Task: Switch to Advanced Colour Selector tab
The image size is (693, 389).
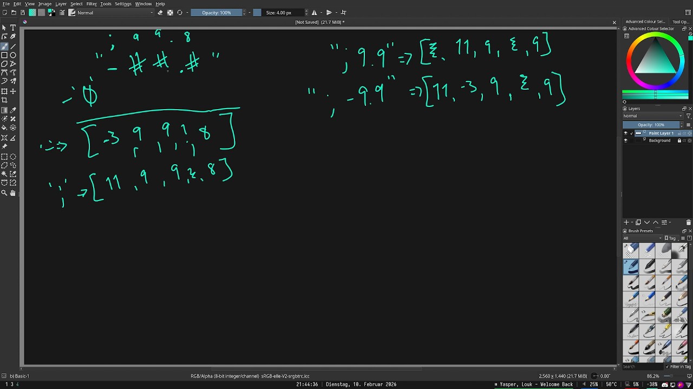Action: pyautogui.click(x=645, y=22)
